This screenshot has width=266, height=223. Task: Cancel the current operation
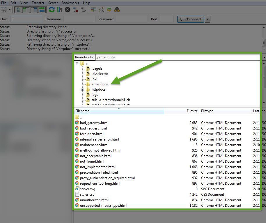pyautogui.click(x=67, y=10)
